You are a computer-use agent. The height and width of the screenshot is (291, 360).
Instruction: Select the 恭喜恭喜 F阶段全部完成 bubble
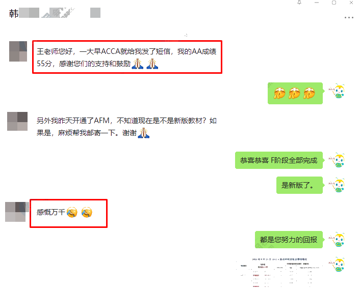point(279,160)
